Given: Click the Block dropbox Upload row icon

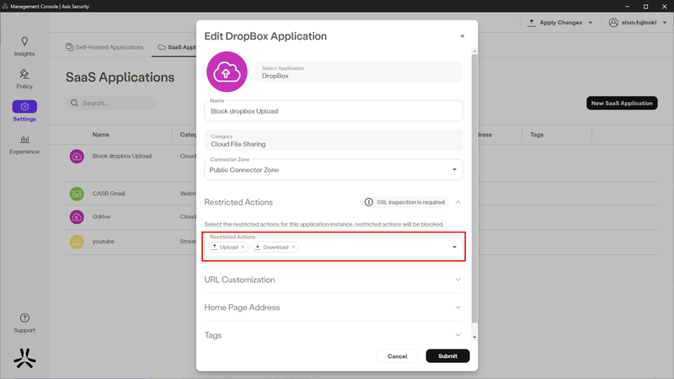Looking at the screenshot, I should pyautogui.click(x=77, y=157).
